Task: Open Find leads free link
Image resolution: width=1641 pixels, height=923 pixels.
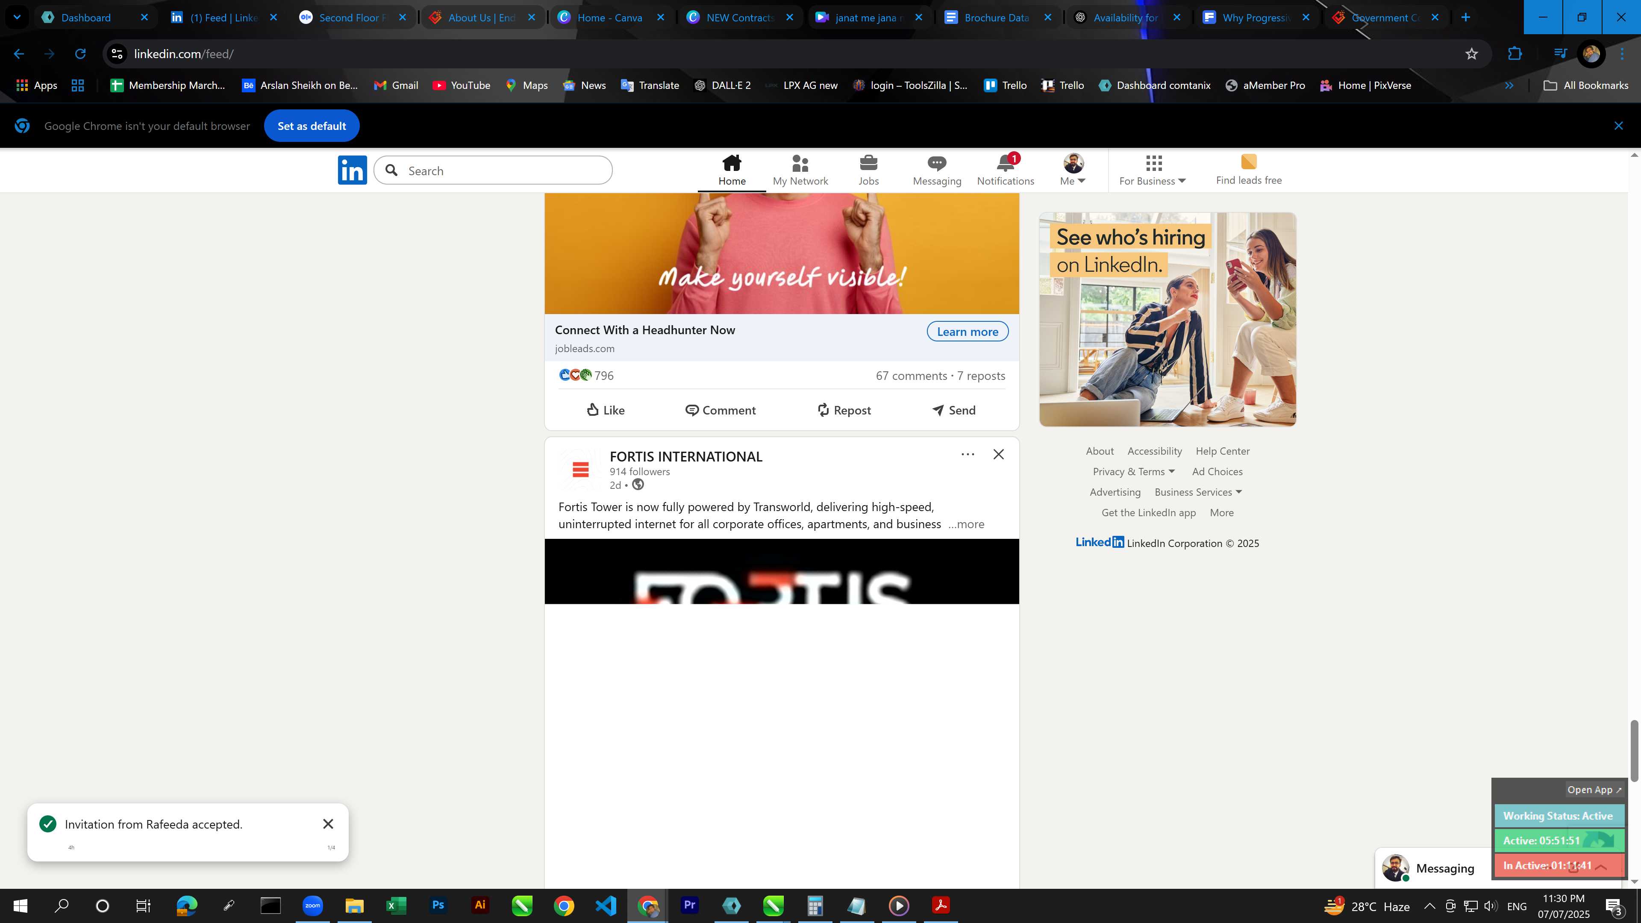Action: tap(1248, 170)
